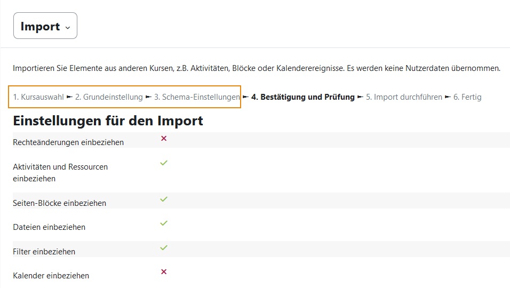Screen dimensions: 510x288
Task: Go to step 1. Kursauswahl
Action: (38, 97)
